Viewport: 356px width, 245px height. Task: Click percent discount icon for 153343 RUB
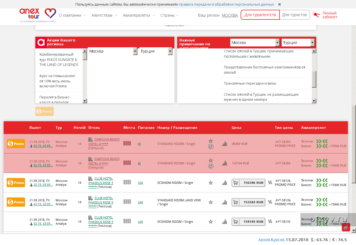point(270,202)
